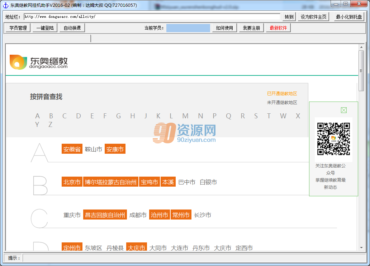This screenshot has height=266, width=370.
Task: Click 未开通继教地区 legend text
Action: coord(282,102)
